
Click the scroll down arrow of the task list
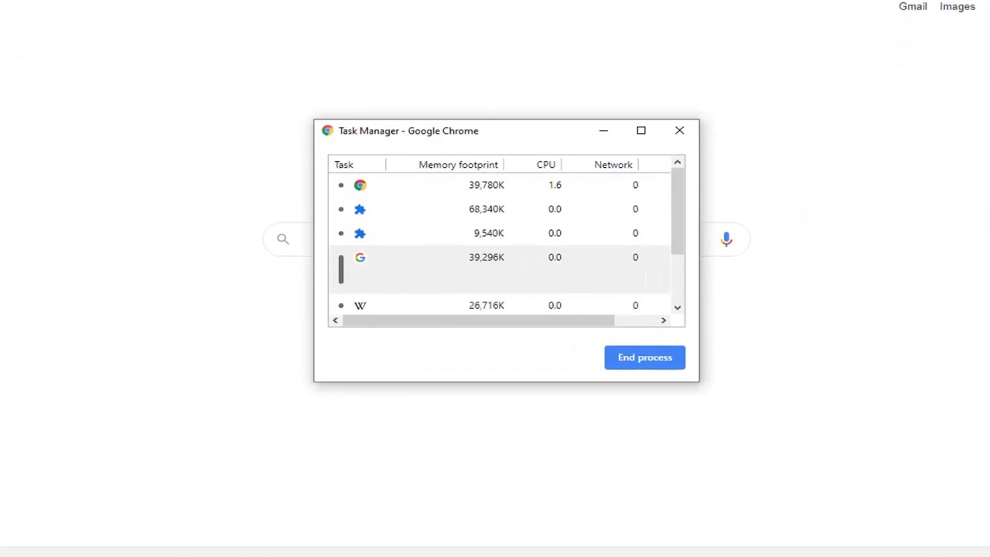(678, 308)
